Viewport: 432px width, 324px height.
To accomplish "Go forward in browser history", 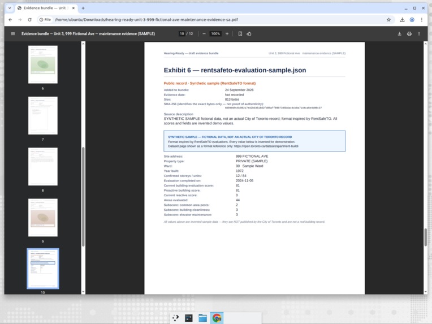I will tap(20, 20).
